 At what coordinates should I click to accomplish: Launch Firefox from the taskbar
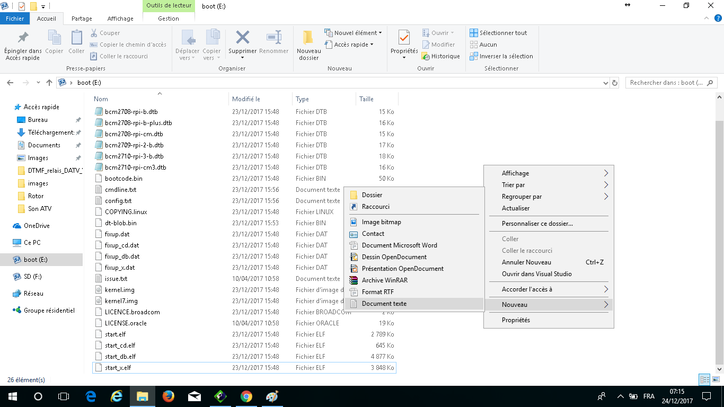click(169, 396)
